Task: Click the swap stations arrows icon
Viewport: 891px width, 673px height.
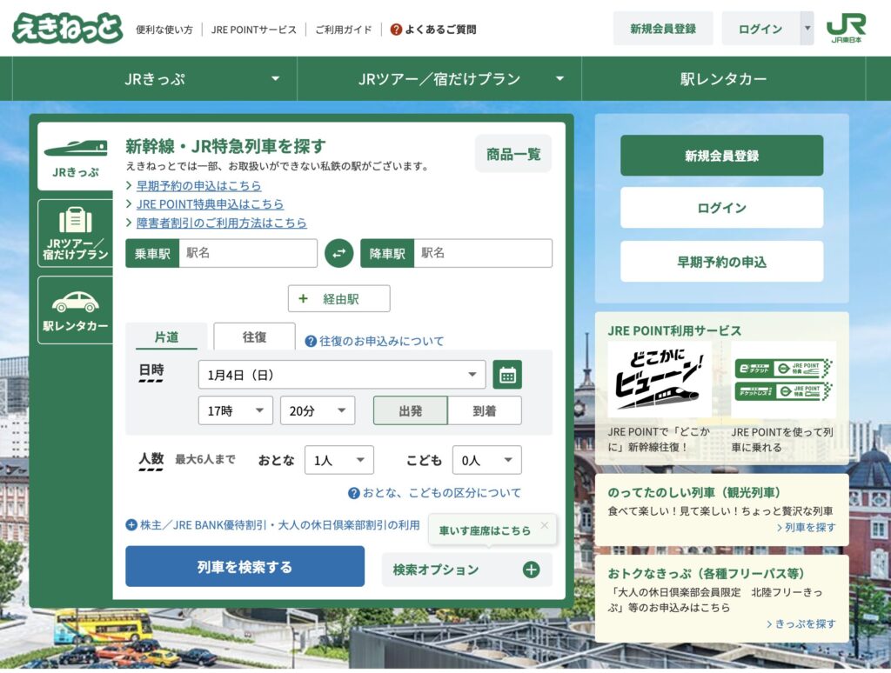Action: pyautogui.click(x=339, y=253)
